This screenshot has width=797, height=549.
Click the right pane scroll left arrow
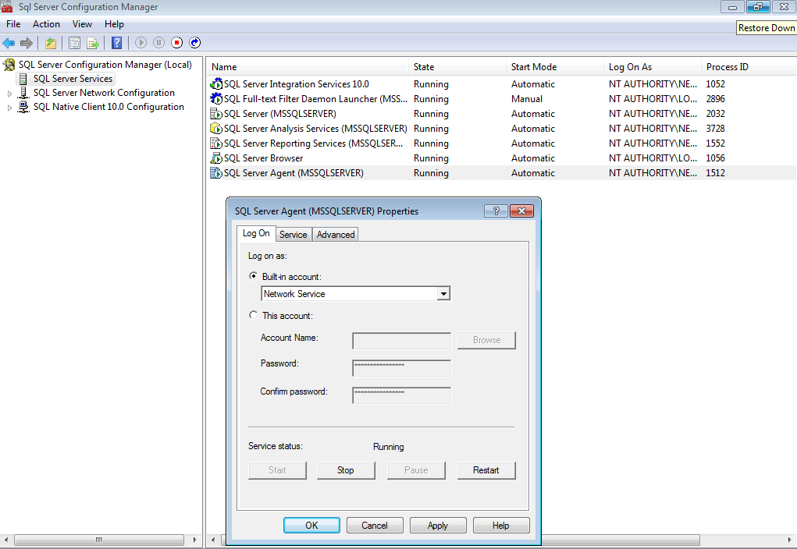pyautogui.click(x=213, y=540)
